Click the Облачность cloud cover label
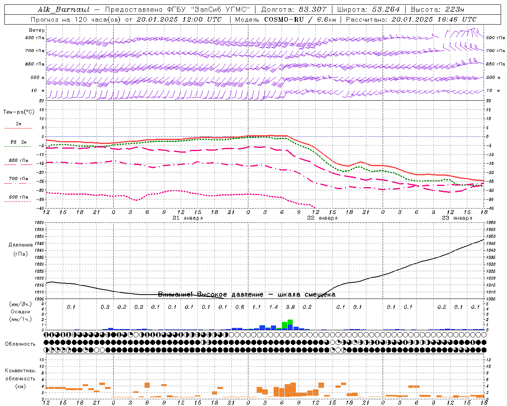This screenshot has width=507, height=406. 20,344
